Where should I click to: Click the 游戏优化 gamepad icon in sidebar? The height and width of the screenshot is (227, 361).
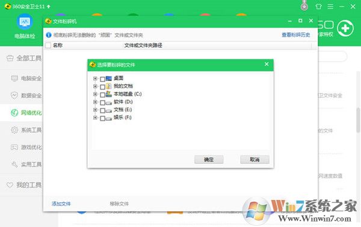coord(14,147)
